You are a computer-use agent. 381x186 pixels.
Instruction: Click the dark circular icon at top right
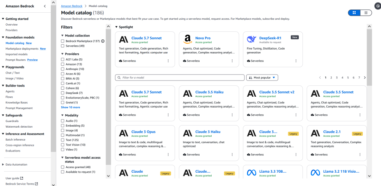point(378,7)
